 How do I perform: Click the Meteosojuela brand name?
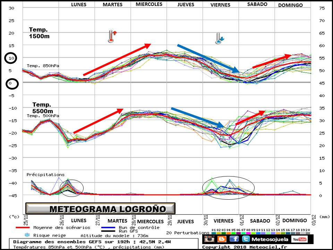[270, 239]
